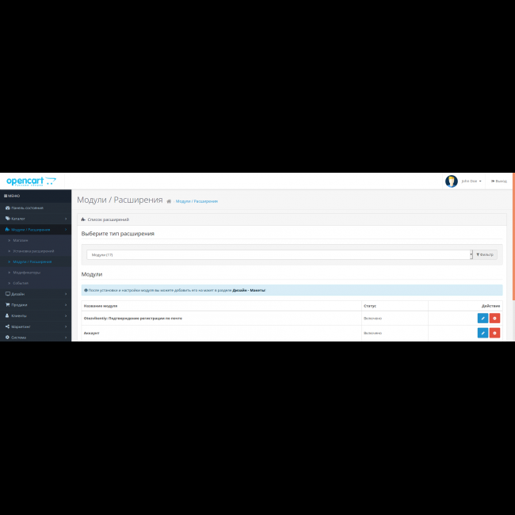Image resolution: width=515 pixels, height=515 pixels.
Task: Toggle the МЕНЮ hamburger header in sidebar
Action: 13,196
